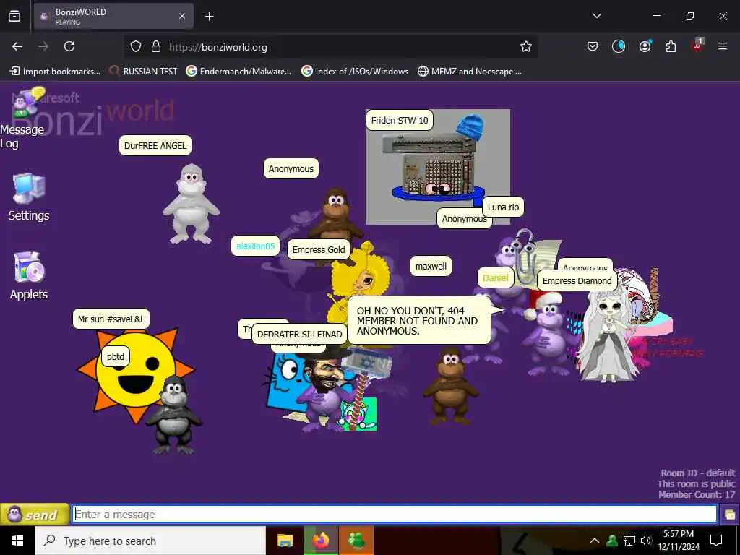Click the DurFREE ANGEL white Bonzi character

[191, 204]
